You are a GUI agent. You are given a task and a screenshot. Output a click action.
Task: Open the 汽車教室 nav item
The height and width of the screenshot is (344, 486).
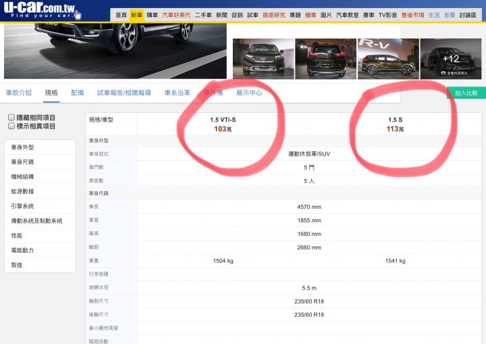pyautogui.click(x=348, y=15)
